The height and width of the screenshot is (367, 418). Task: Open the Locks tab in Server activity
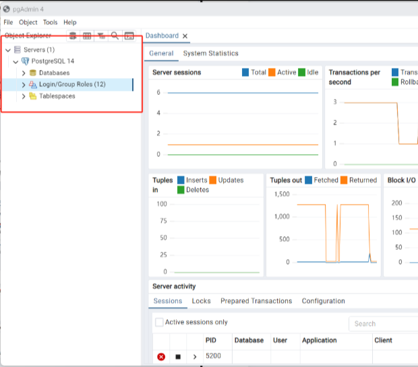(202, 301)
